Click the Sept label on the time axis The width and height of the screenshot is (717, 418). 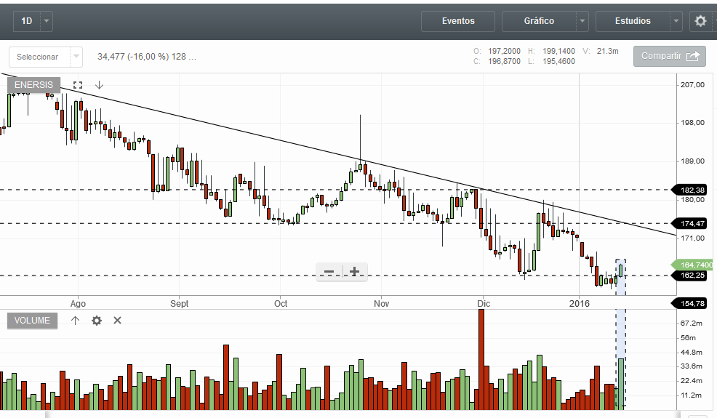(x=179, y=304)
